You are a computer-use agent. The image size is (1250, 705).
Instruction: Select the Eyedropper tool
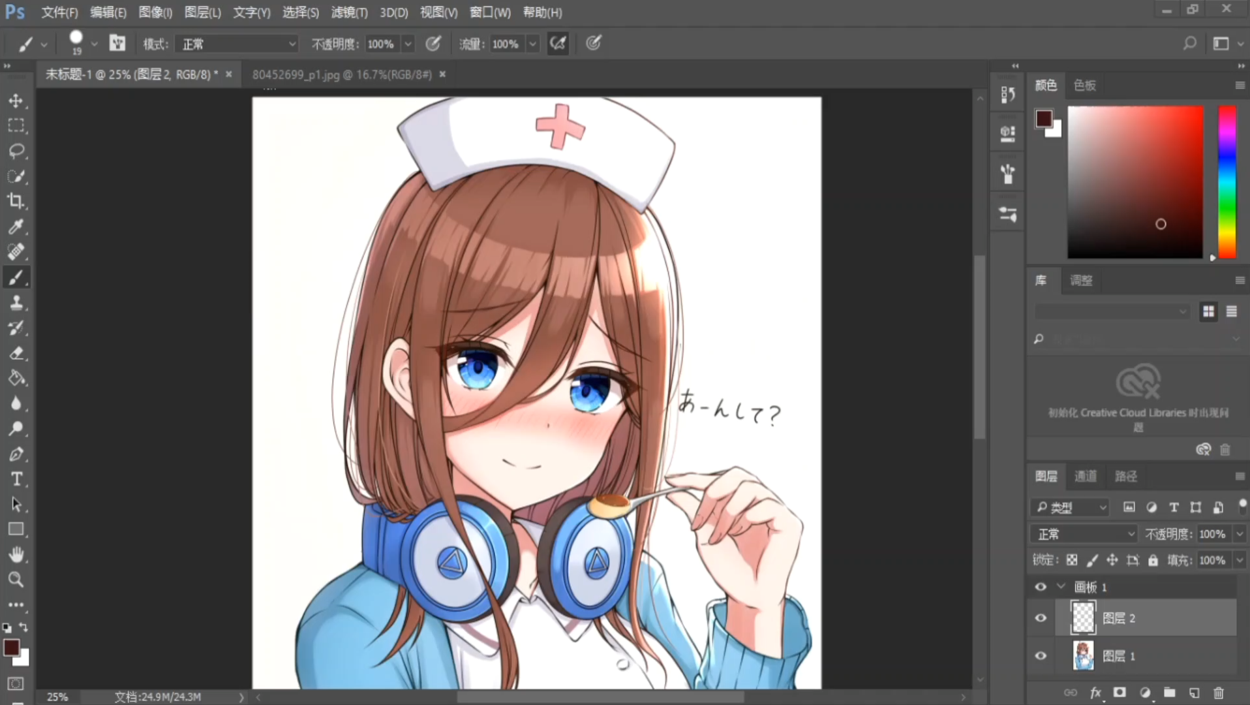pyautogui.click(x=16, y=227)
